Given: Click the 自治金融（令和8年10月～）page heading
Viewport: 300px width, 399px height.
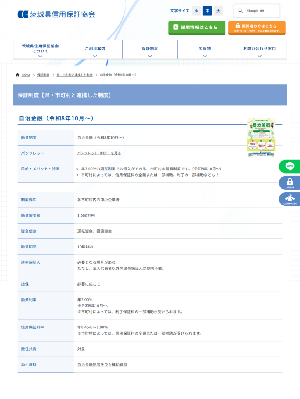Looking at the screenshot, I should click(x=56, y=118).
